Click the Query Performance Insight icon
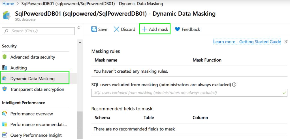The image size is (290, 139). (5, 135)
